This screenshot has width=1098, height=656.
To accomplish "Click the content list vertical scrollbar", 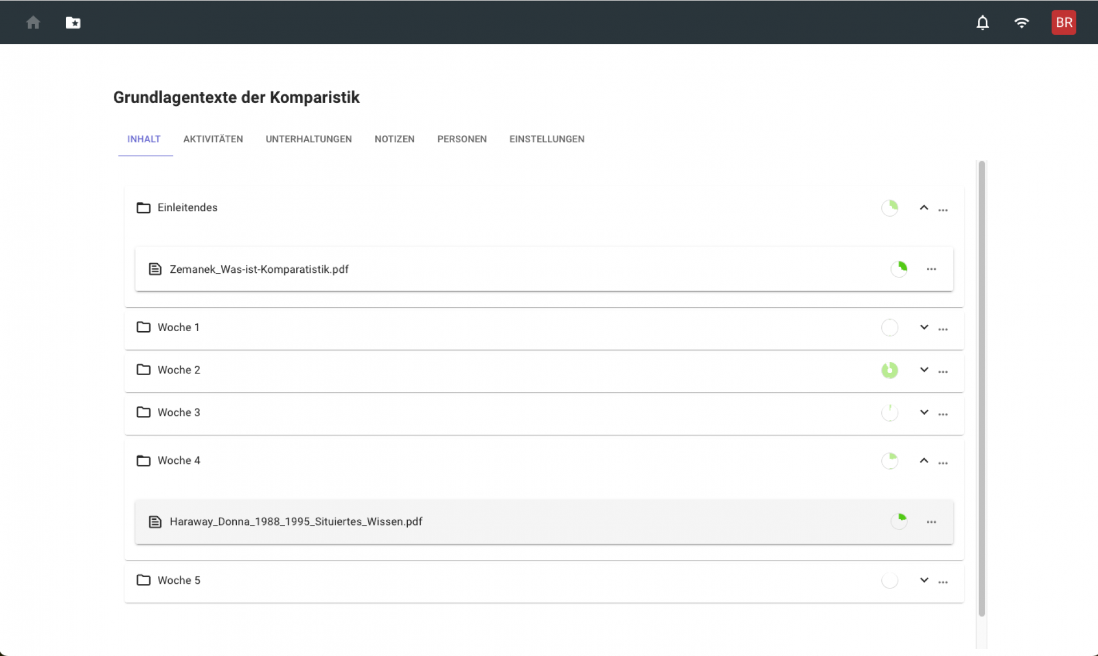I will 981,389.
